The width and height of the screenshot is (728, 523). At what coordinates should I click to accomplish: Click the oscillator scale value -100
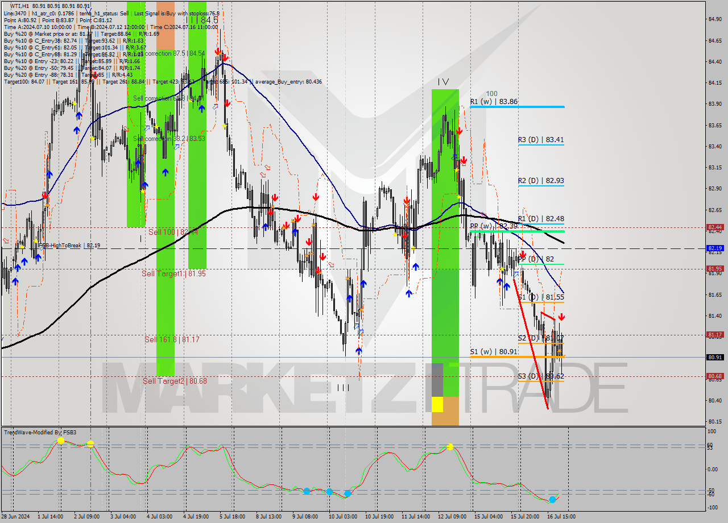[713, 507]
